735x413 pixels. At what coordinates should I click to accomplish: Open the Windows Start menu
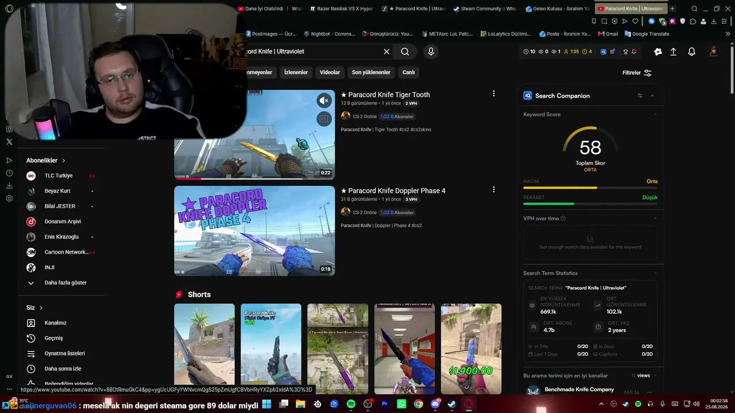266,404
